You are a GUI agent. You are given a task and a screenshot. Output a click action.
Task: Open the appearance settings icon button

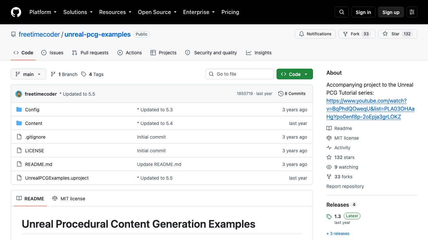(412, 12)
